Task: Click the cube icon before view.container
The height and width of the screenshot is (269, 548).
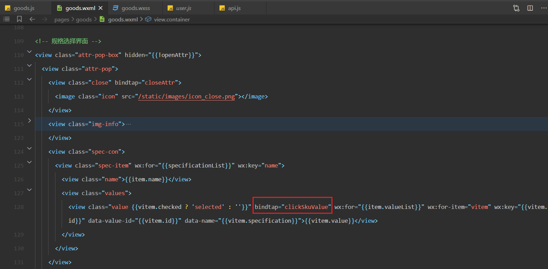Action: click(148, 19)
